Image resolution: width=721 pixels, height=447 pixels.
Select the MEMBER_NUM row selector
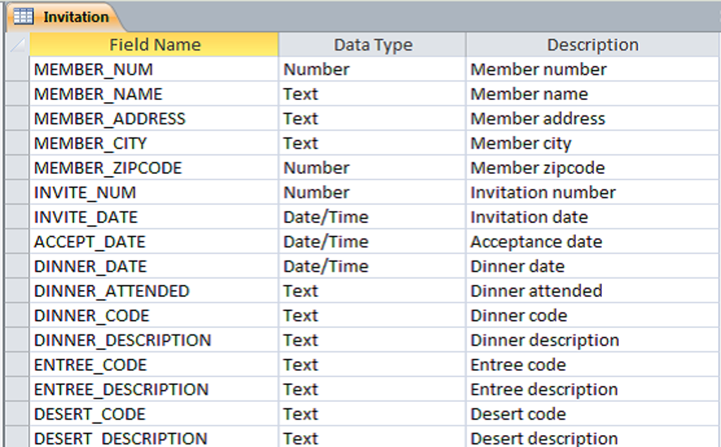[x=18, y=70]
